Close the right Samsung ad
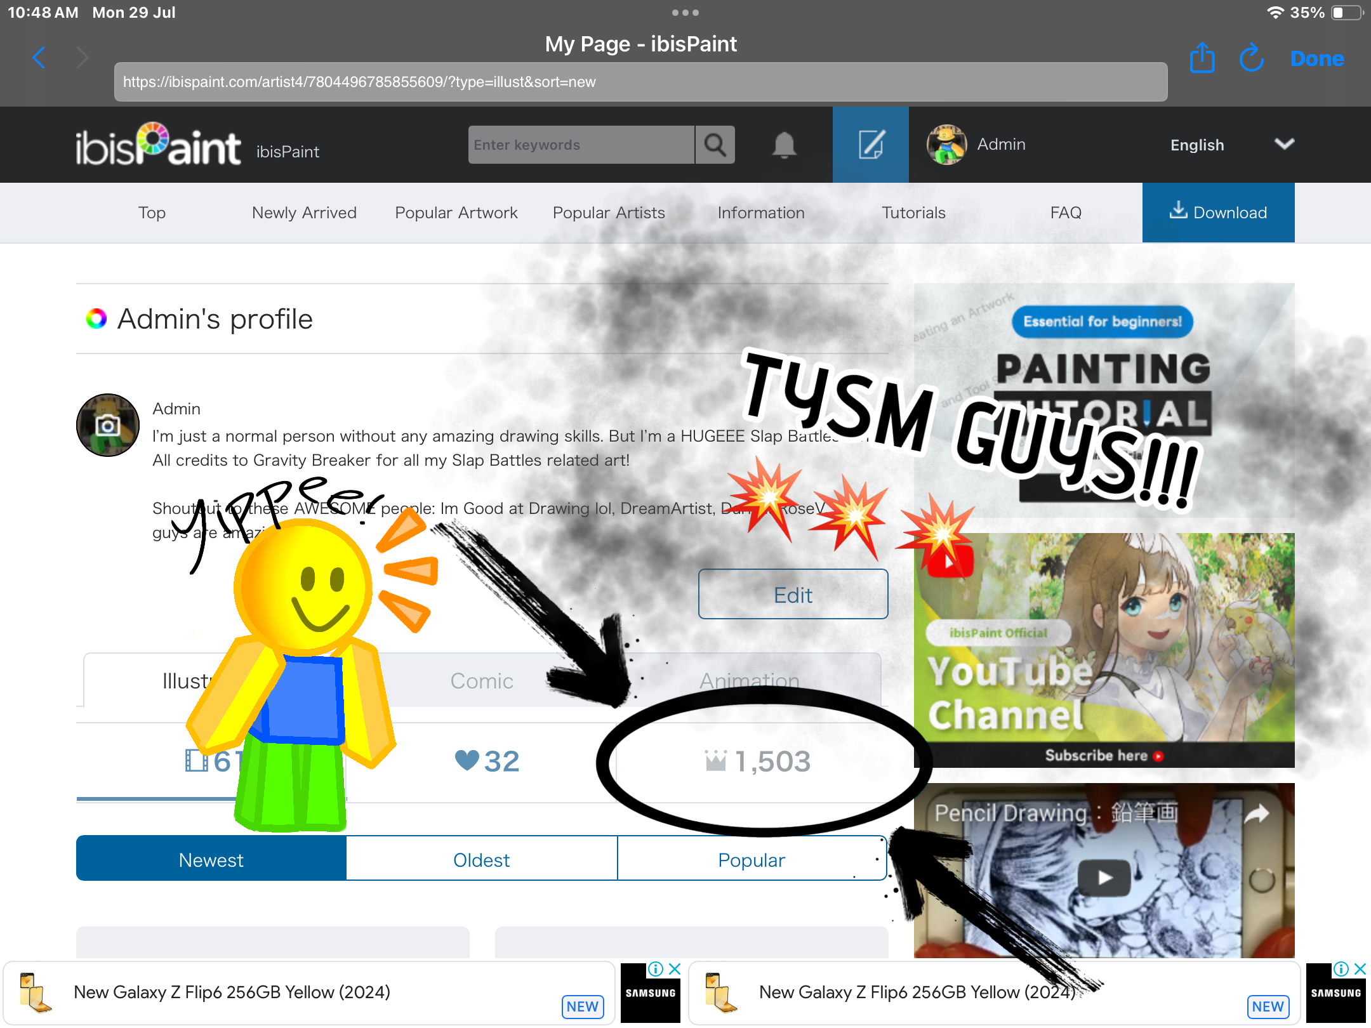 (x=1360, y=969)
